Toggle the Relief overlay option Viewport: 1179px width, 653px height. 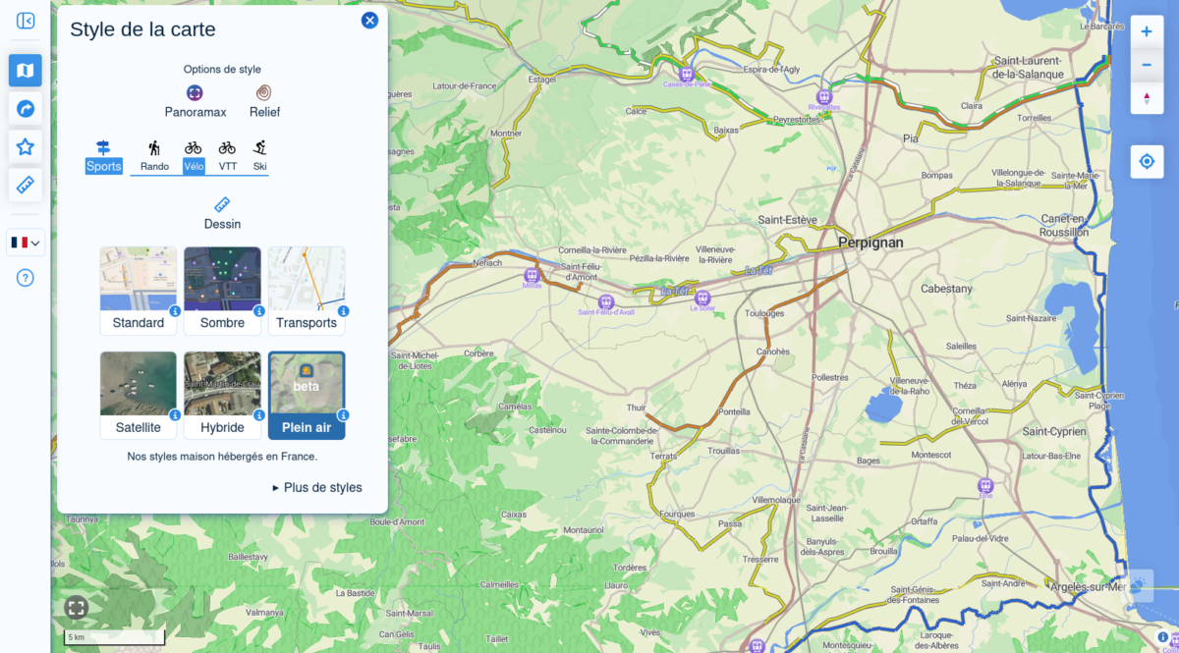tap(264, 101)
